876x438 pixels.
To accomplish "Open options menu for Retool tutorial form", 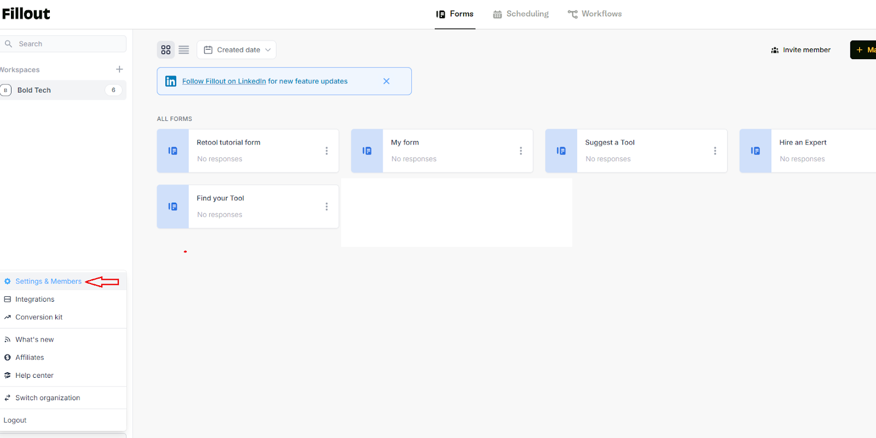I will [x=327, y=151].
